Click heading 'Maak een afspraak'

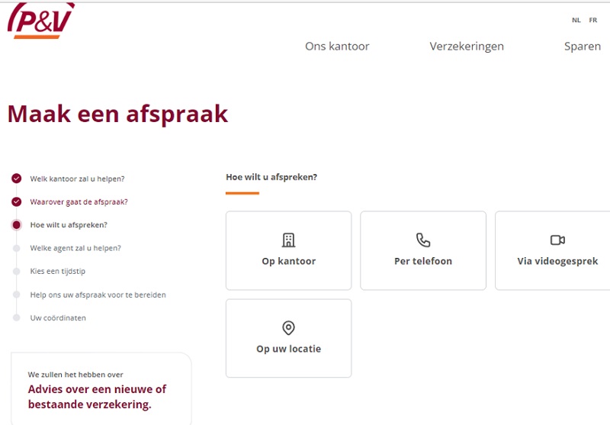pyautogui.click(x=117, y=114)
